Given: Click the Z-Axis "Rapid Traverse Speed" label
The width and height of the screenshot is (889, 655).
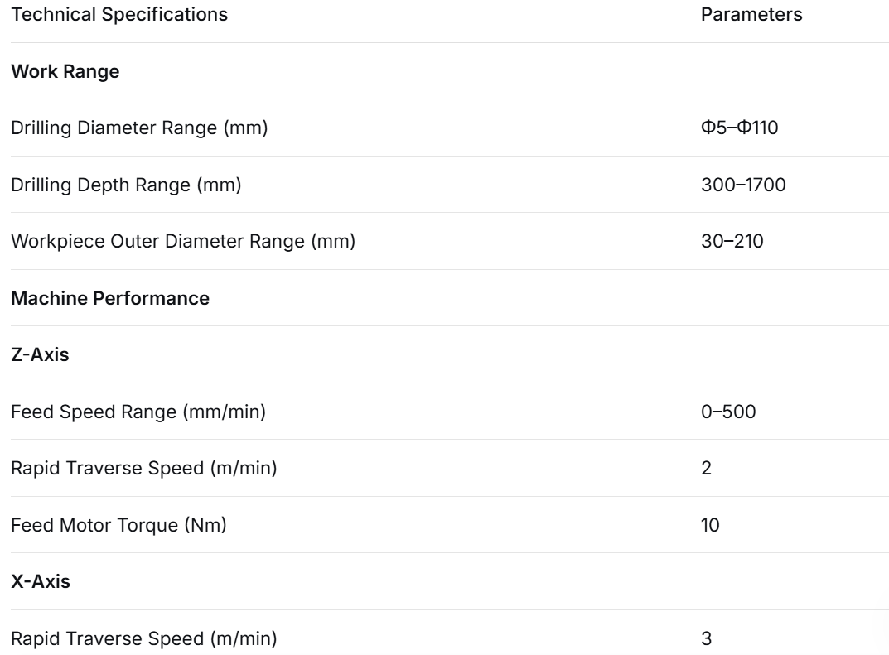Looking at the screenshot, I should click(144, 469).
